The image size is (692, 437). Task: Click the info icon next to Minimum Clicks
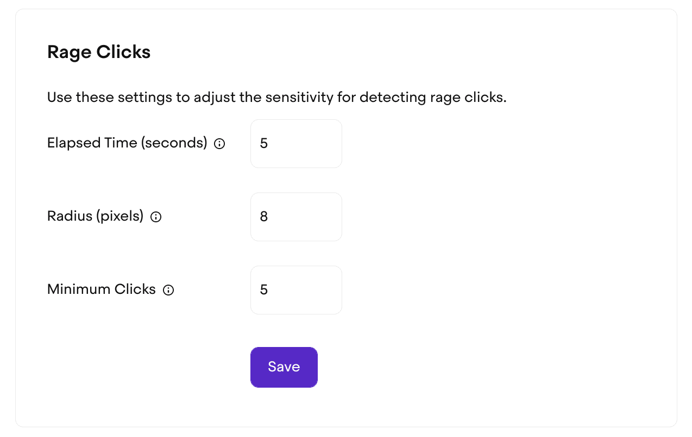pos(168,290)
